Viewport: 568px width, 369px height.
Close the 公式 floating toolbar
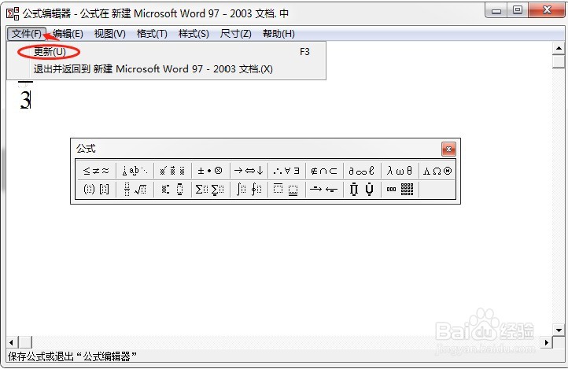(x=448, y=149)
